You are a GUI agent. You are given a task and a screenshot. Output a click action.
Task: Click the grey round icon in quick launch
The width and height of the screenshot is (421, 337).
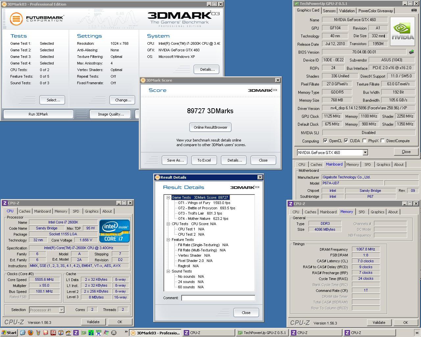click(x=114, y=333)
